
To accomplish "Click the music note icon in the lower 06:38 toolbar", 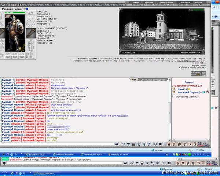I will pyautogui.click(x=158, y=163).
